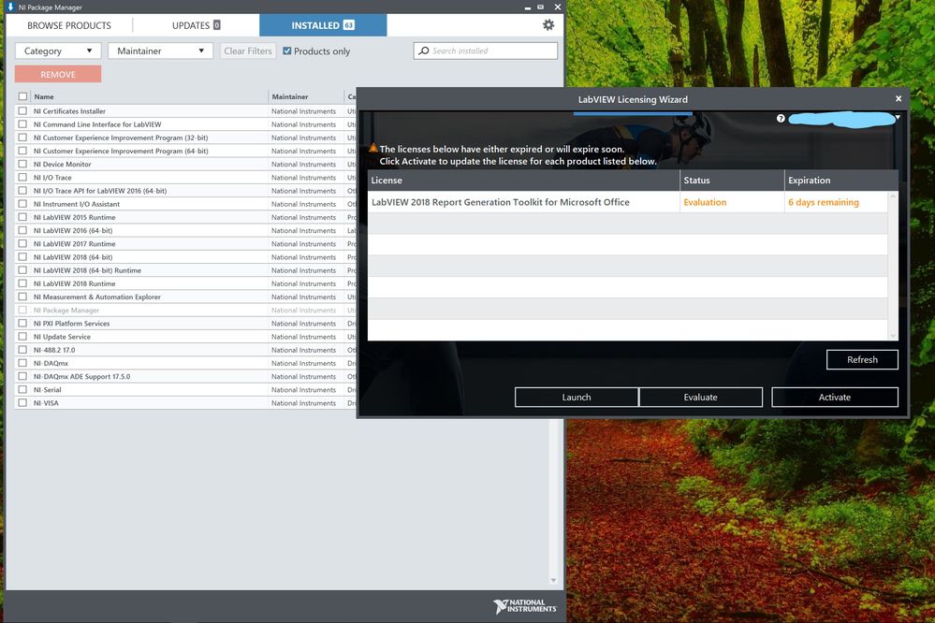Screen dimensions: 935x623
Task: Maximize the NI Package Manager window
Action: (541, 7)
